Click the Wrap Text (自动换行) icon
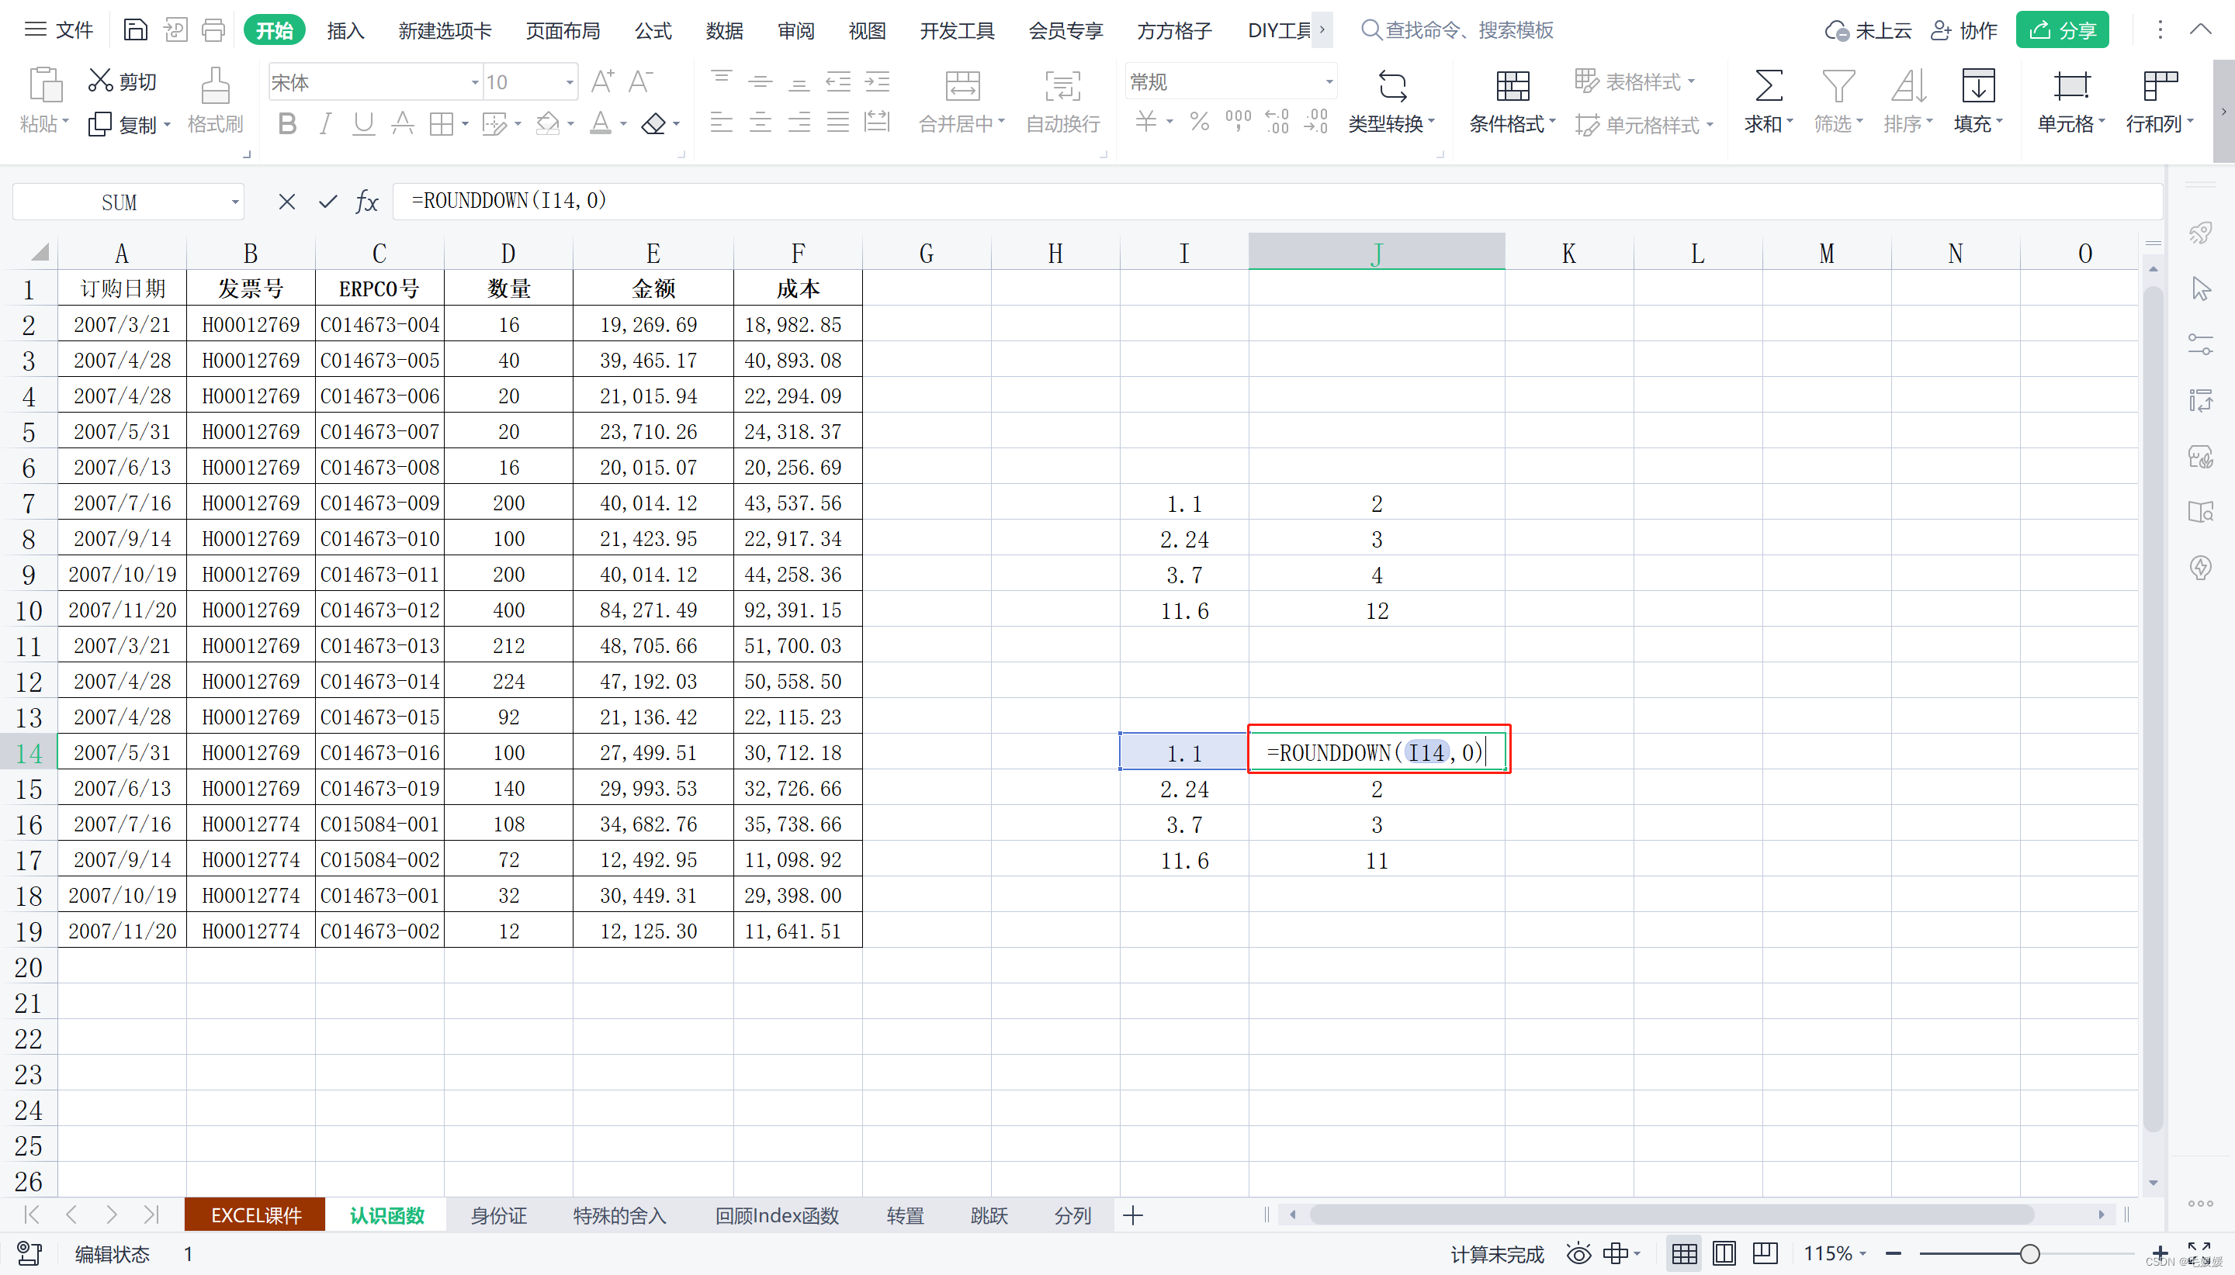 point(1062,86)
